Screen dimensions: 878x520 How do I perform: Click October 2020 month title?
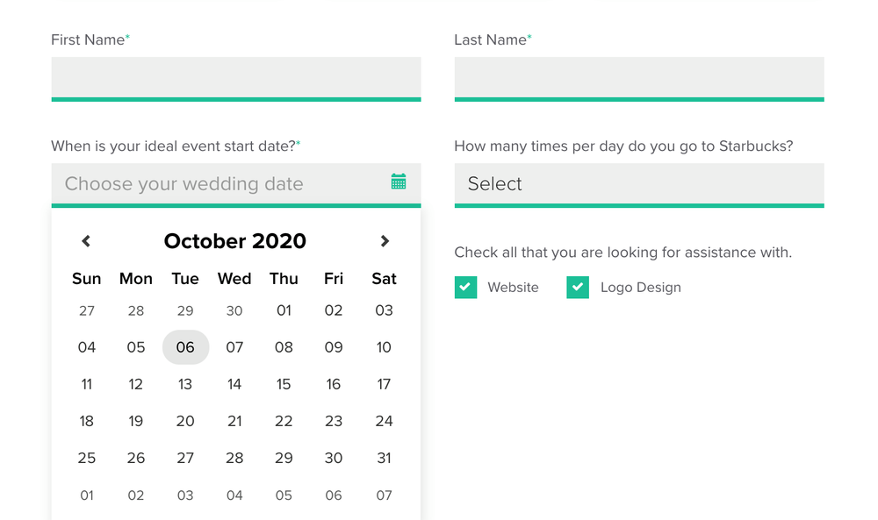(x=235, y=241)
